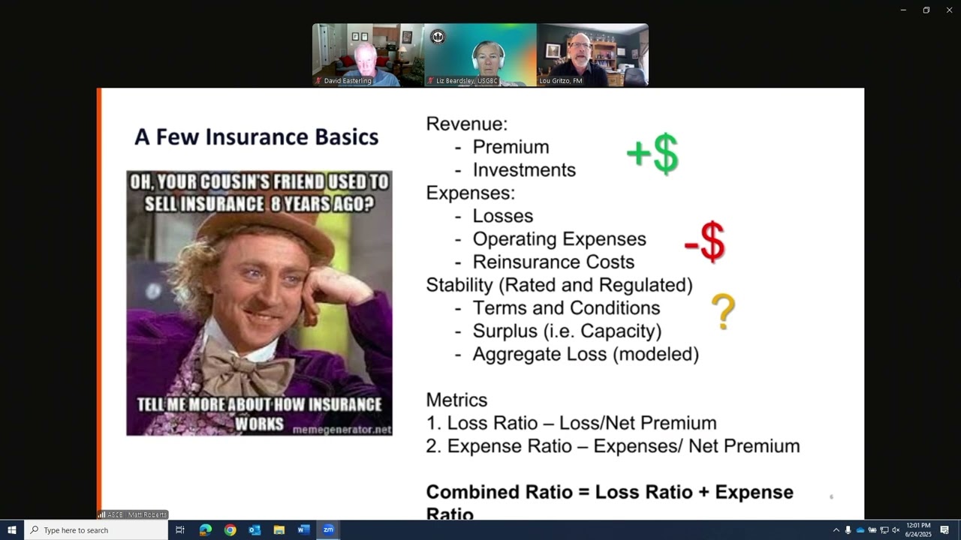Minimize the Zoom meeting window
961x540 pixels.
pos(903,10)
